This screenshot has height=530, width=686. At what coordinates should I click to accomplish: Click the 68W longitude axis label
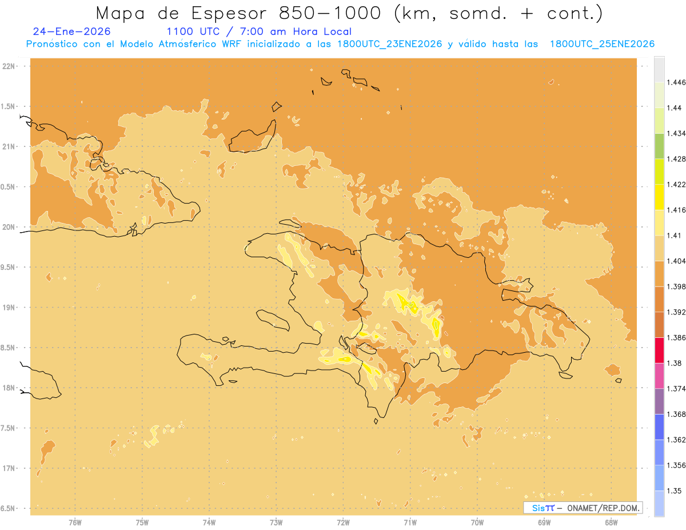pos(611,522)
